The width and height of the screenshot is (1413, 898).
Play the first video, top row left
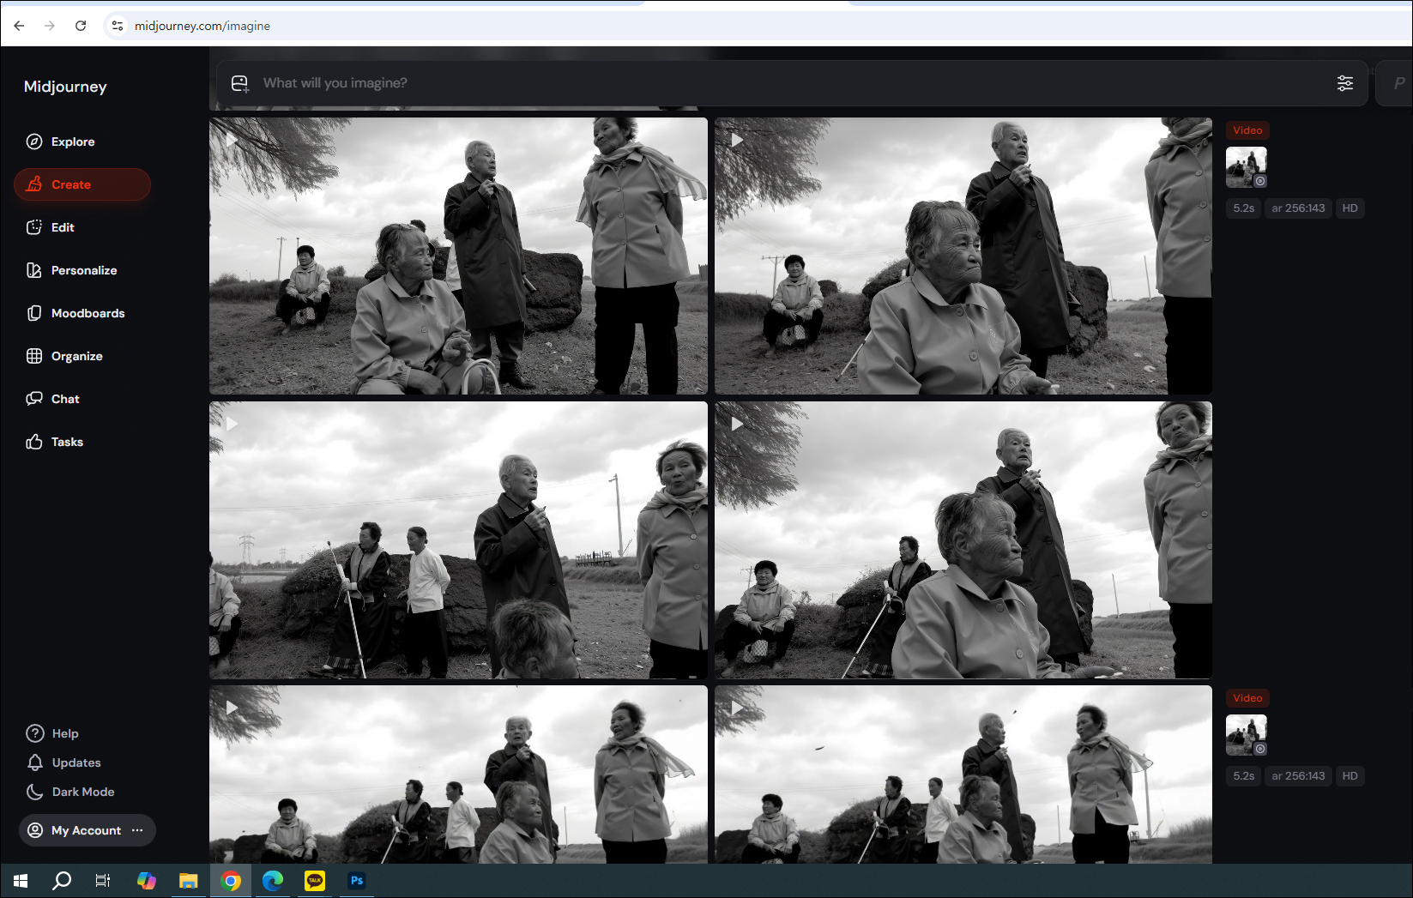(x=232, y=140)
